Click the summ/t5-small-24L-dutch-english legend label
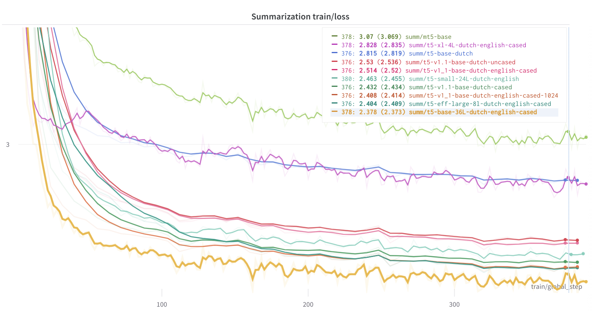The height and width of the screenshot is (315, 602). pyautogui.click(x=463, y=79)
